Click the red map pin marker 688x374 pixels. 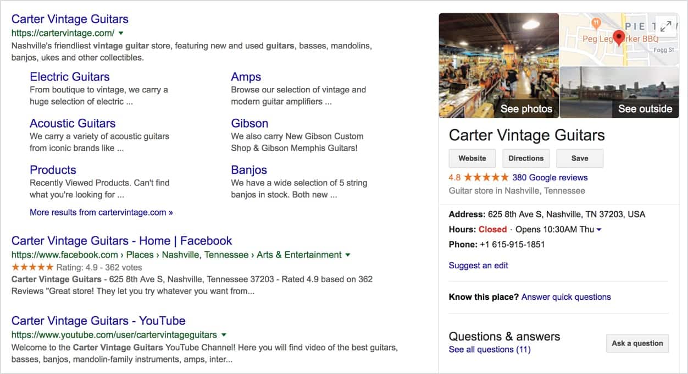click(x=619, y=38)
